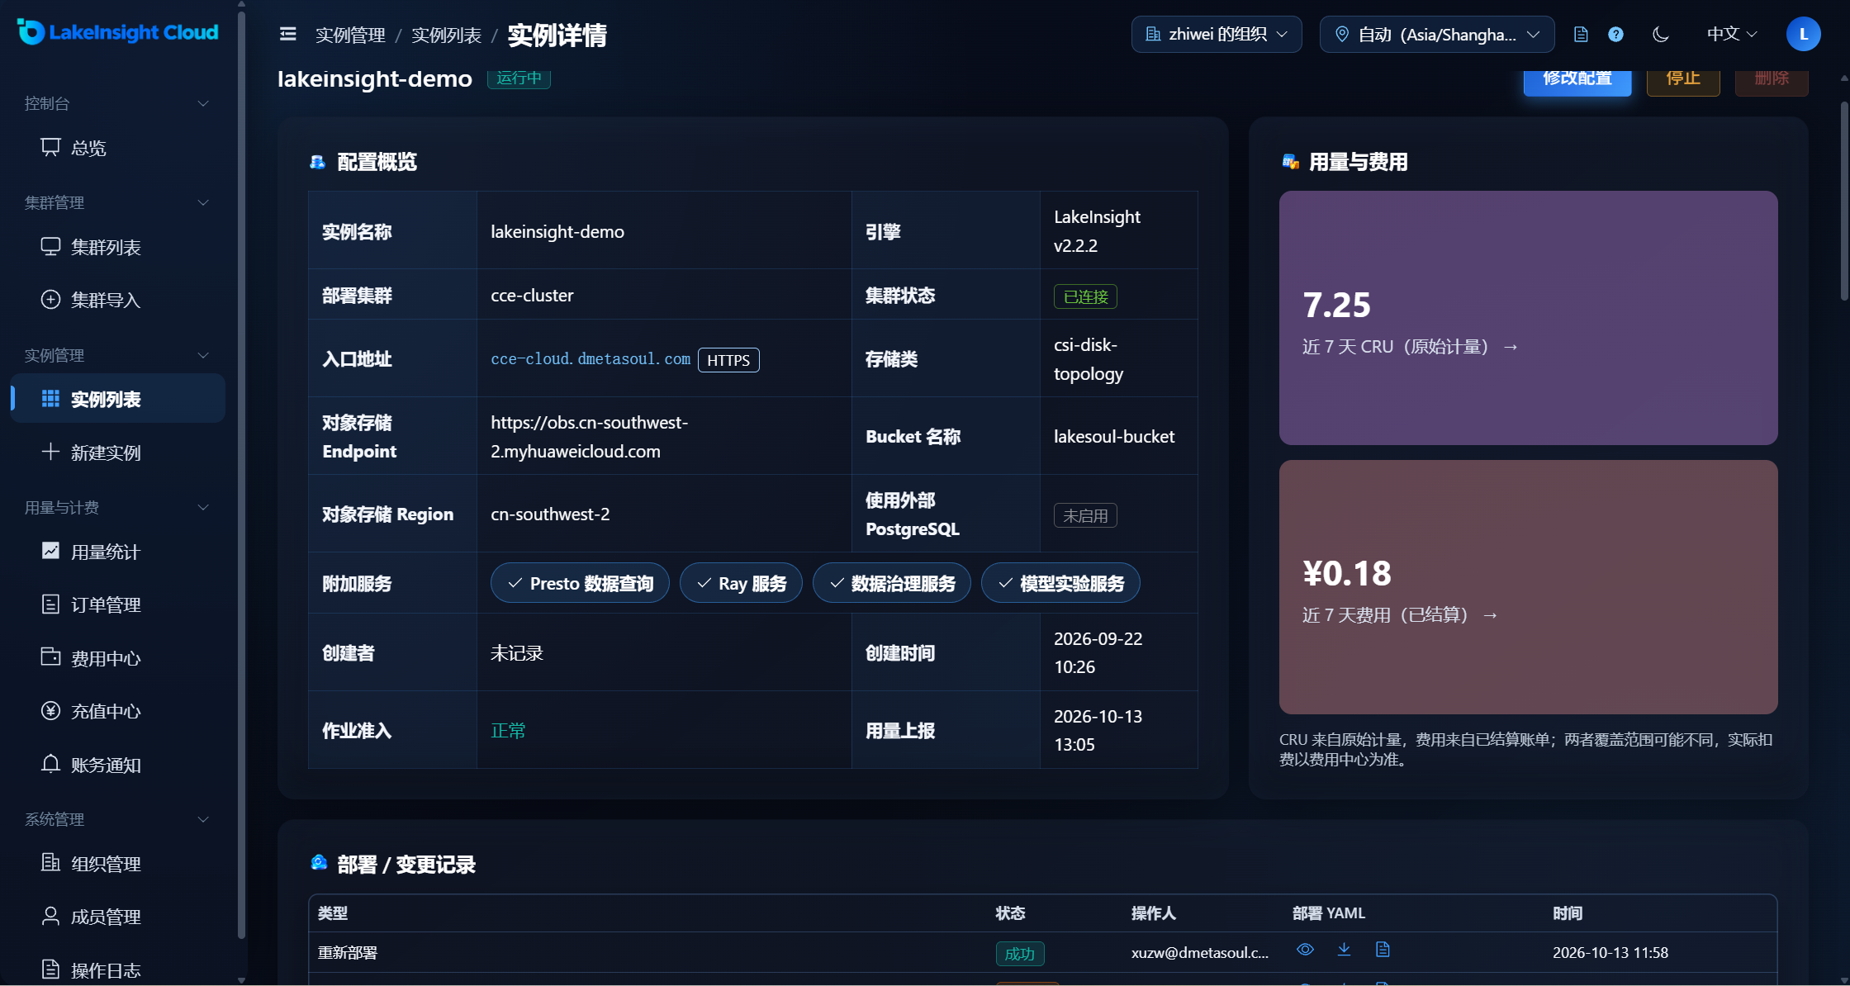Open 组织管理 in sidebar

(x=117, y=864)
